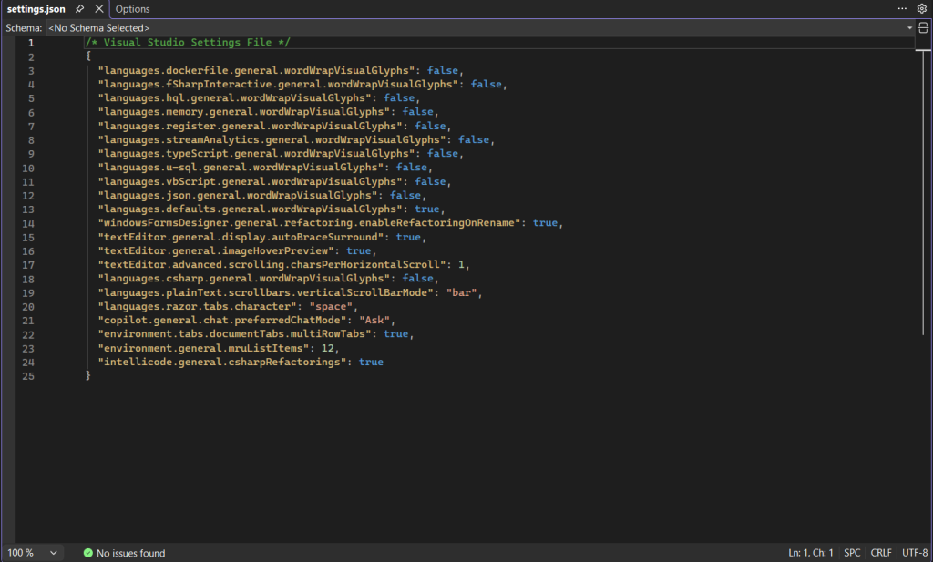
Task: Click the languages.register wordWrapVisualGlyphs key
Action: [x=251, y=126]
